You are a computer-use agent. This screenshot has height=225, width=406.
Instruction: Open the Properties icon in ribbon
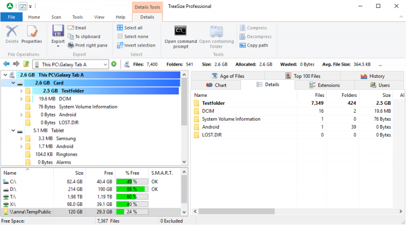32,31
